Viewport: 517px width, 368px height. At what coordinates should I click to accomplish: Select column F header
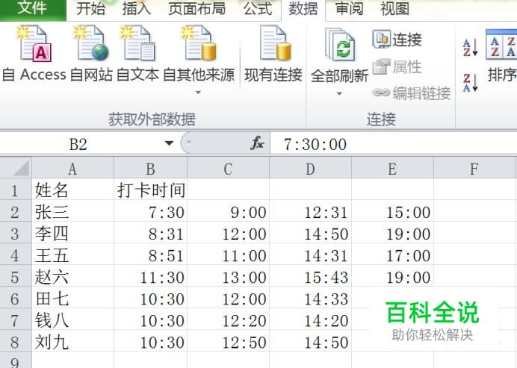click(475, 169)
